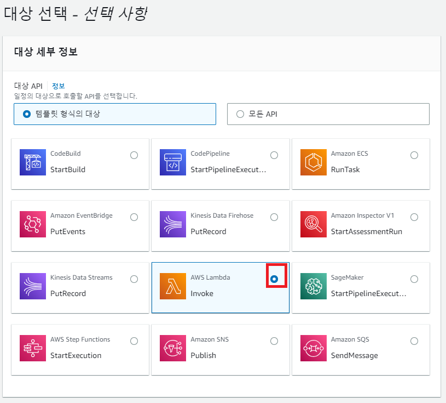The image size is (446, 403).
Task: Click the AWS Step Functions icon
Action: [x=33, y=348]
